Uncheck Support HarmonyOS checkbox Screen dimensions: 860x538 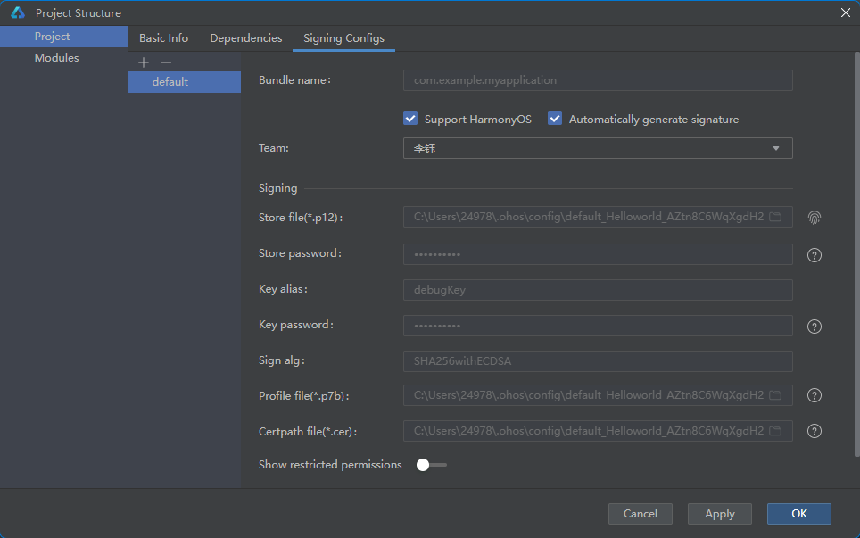coord(410,119)
